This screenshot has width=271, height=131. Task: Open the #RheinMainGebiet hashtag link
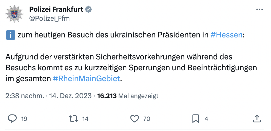[x=86, y=78]
